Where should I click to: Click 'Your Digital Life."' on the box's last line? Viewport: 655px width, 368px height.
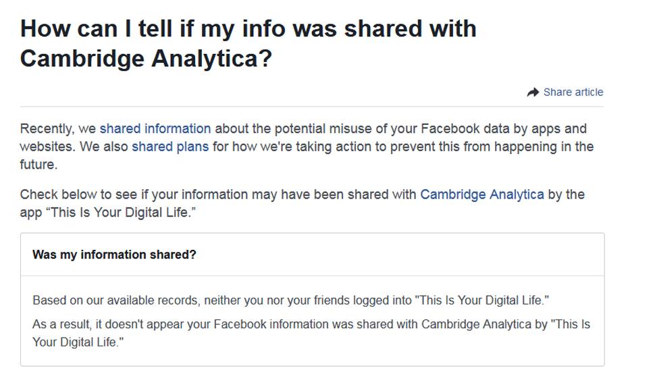(x=78, y=342)
